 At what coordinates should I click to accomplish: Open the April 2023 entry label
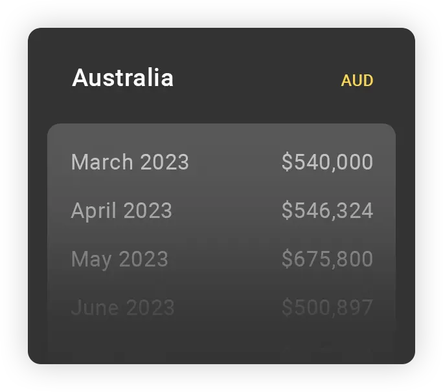[x=121, y=211]
